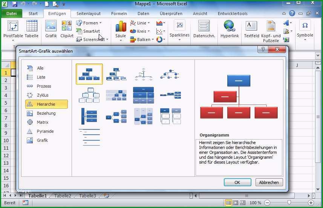The image size is (323, 208).
Task: Click the zoom slider handle
Action: click(x=289, y=203)
